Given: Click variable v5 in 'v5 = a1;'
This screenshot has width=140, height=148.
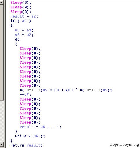Looking at the screenshot, I should [x=17, y=30].
